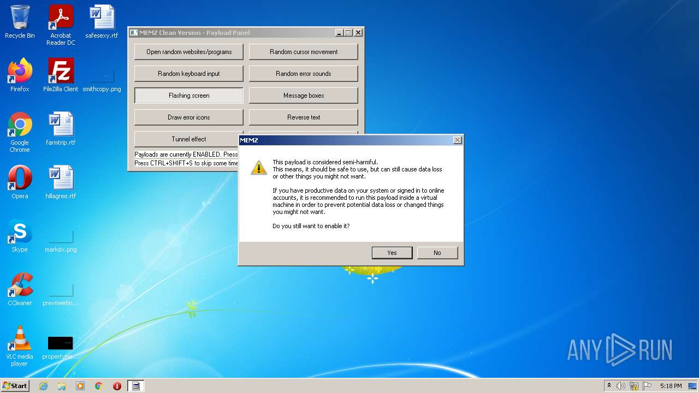Launch FileZilla Client desktop shortcut

click(x=61, y=75)
